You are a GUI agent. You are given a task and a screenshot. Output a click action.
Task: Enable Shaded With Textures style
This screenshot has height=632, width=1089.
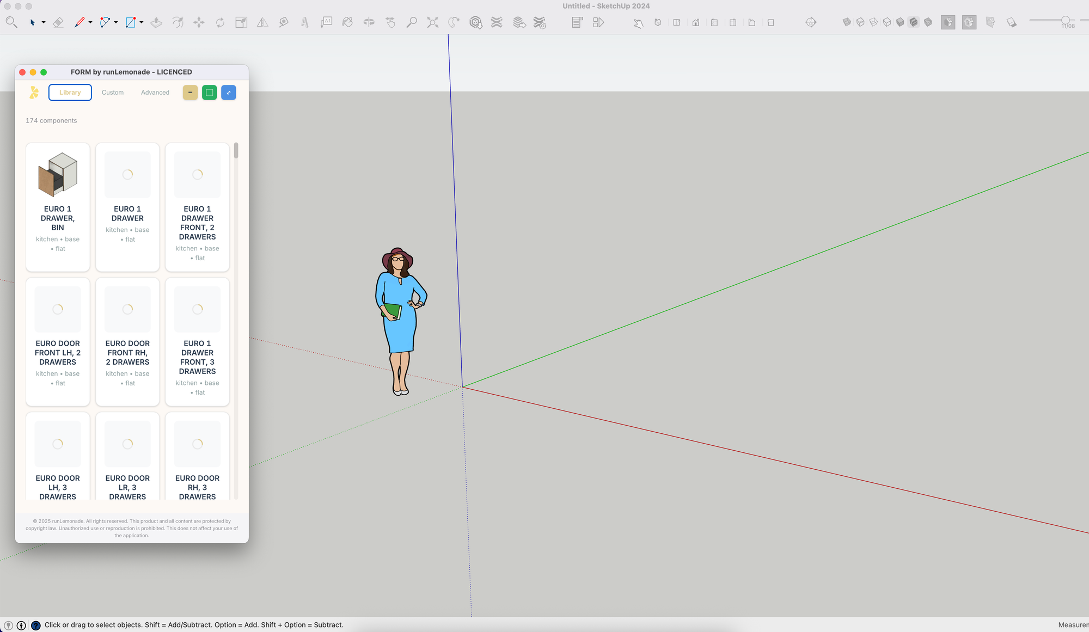[x=914, y=22]
